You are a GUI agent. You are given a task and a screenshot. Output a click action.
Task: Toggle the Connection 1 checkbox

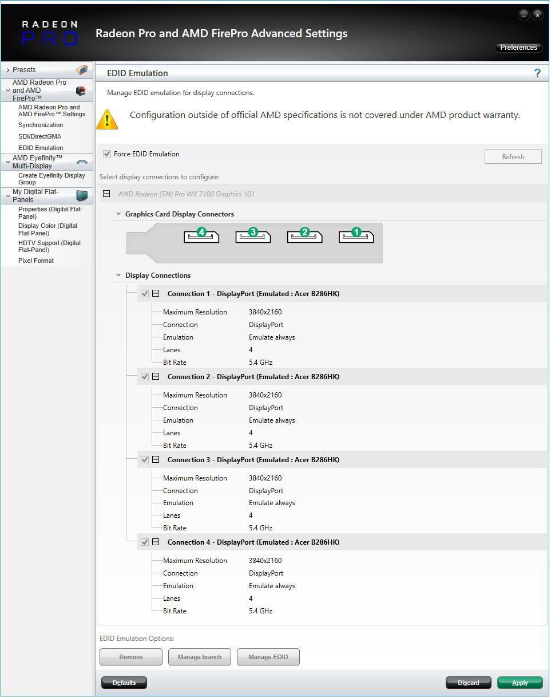(x=145, y=294)
